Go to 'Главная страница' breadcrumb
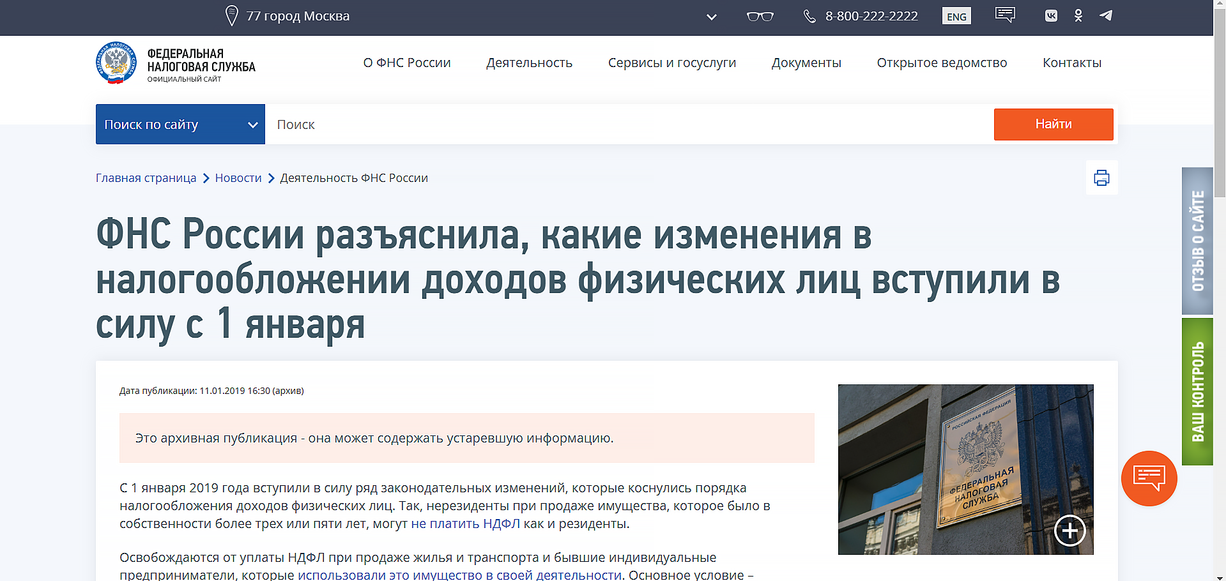This screenshot has height=581, width=1226. point(146,178)
